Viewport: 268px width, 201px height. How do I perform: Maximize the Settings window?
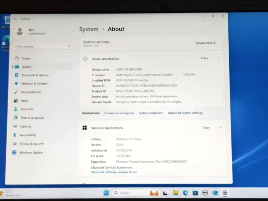point(213,16)
